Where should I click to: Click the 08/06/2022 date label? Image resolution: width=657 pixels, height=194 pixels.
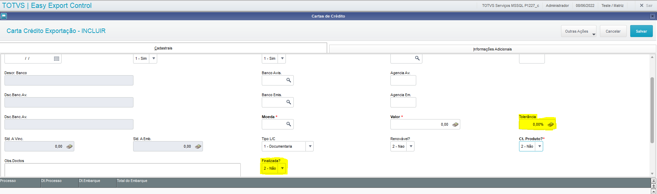[x=585, y=5]
